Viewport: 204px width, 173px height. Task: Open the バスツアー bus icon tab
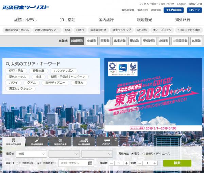tap(107, 142)
